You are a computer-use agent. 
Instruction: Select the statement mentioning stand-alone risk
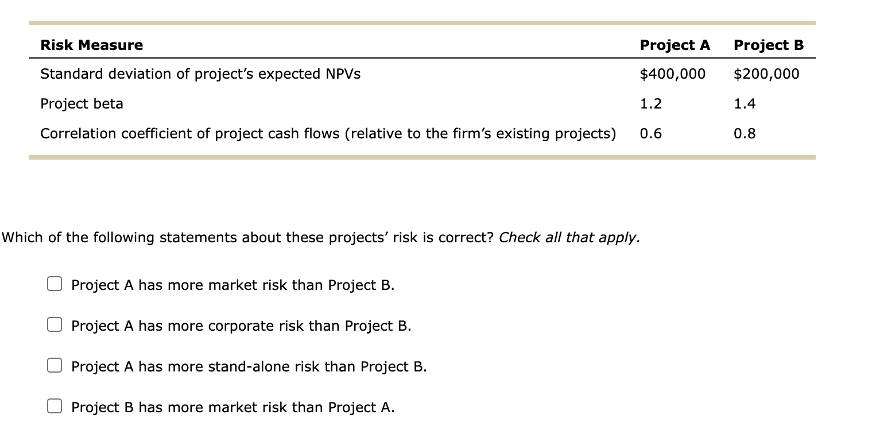[249, 366]
